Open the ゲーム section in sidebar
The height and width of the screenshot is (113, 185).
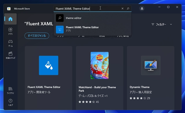(10, 43)
